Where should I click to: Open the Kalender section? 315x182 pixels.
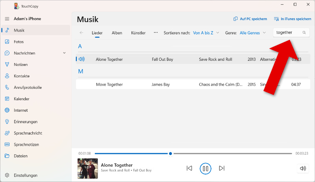22,99
